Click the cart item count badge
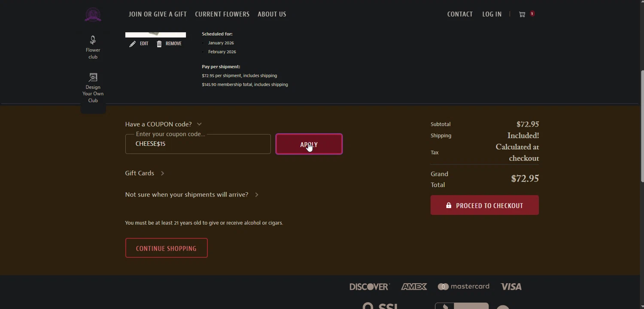The image size is (644, 309). coord(532,14)
